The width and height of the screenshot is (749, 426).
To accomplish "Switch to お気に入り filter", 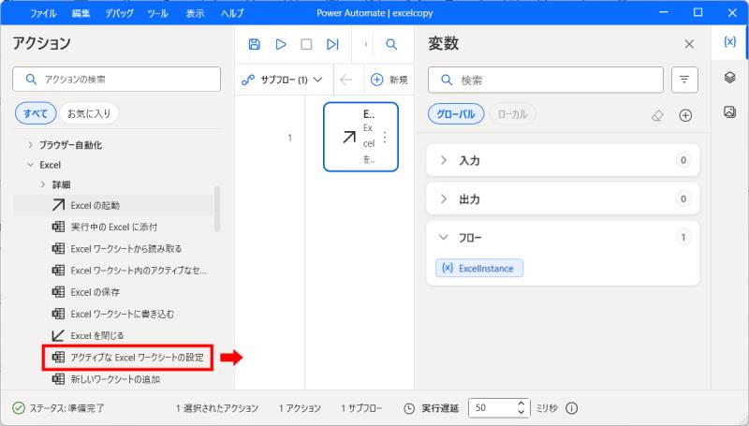I will [89, 113].
